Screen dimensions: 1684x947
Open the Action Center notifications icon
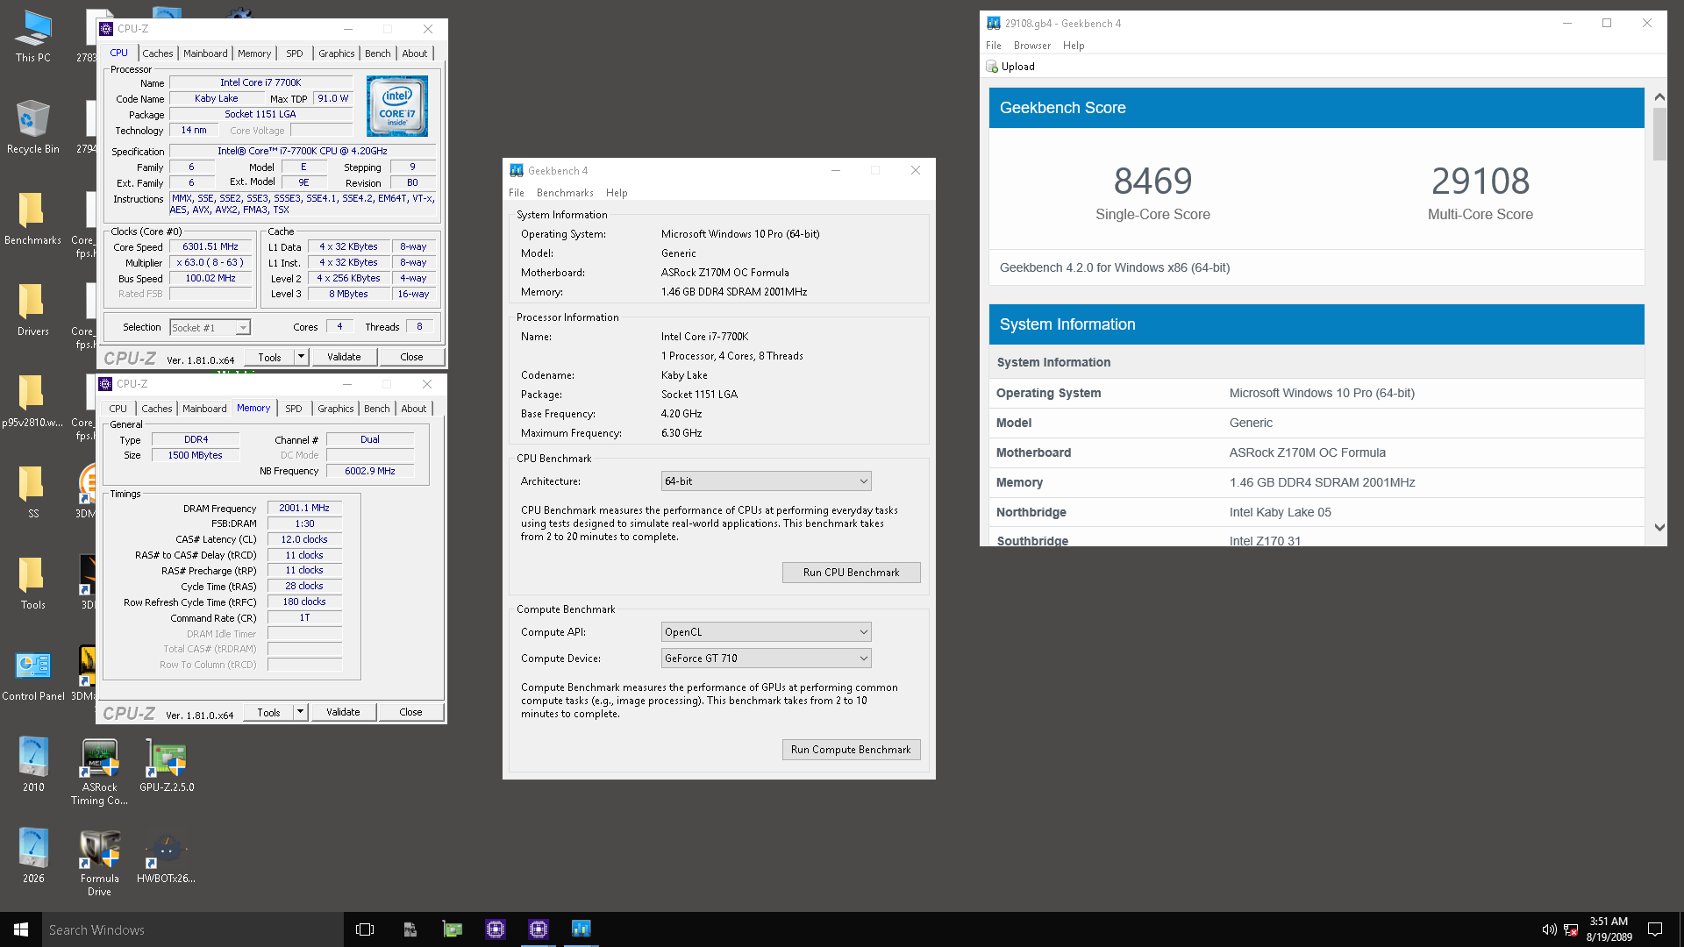[1655, 929]
